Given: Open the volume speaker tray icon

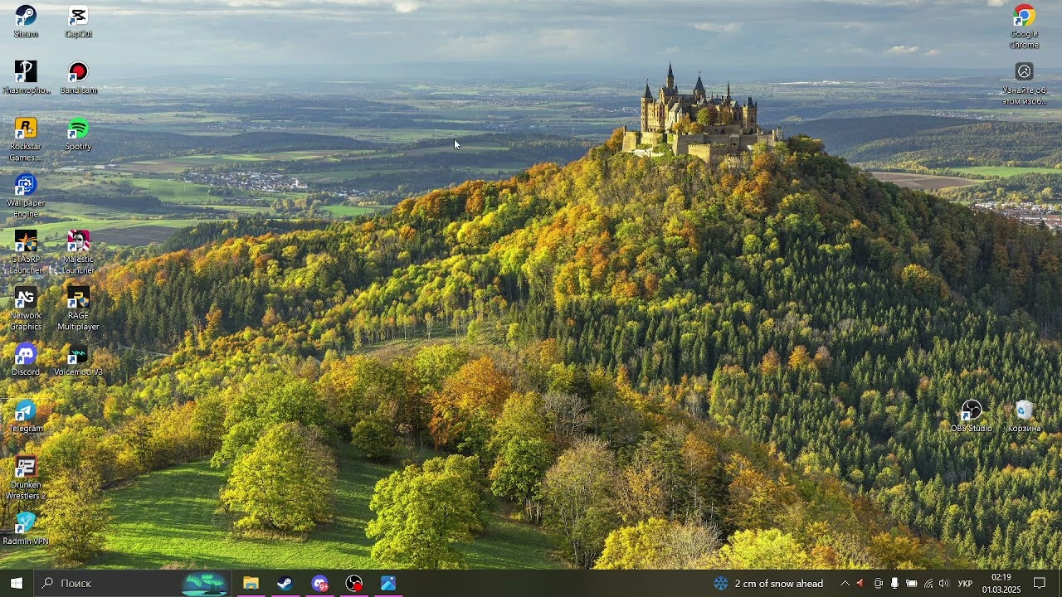Looking at the screenshot, I should [x=943, y=584].
